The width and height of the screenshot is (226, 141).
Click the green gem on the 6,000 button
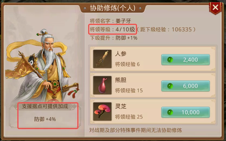coord(170,86)
